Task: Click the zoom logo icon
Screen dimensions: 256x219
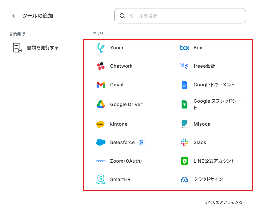Action: coord(101,161)
